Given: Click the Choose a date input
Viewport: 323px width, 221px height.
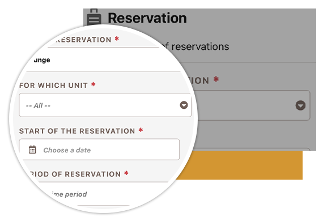Looking at the screenshot, I should (x=99, y=150).
